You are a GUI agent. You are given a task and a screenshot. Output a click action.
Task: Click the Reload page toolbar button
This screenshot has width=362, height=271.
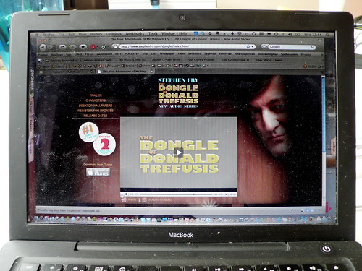pyautogui.click(x=62, y=47)
